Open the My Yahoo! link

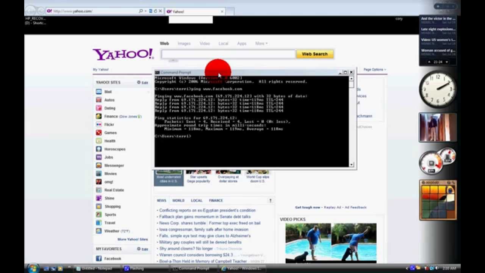point(101,70)
